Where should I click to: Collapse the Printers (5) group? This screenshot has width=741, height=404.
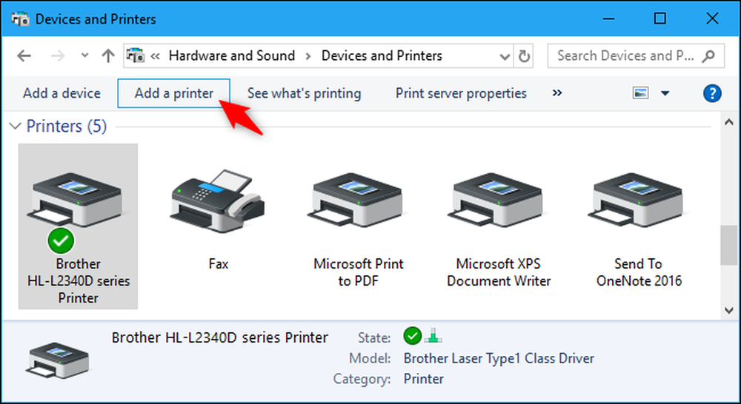16,126
